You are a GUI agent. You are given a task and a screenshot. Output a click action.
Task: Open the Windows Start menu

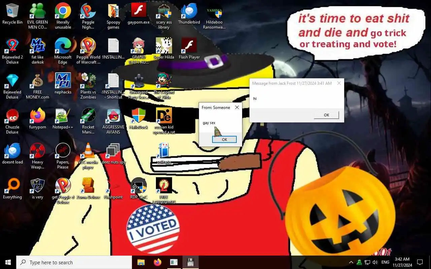pos(8,262)
